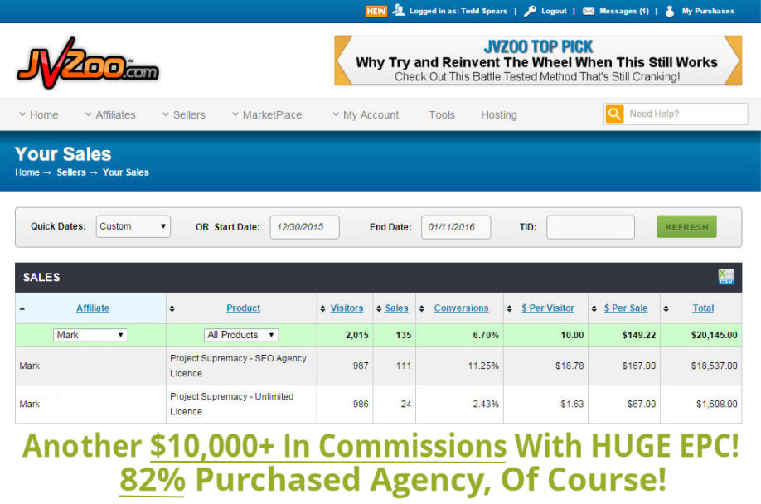761x504 pixels.
Task: Click the sort arrow beside Affiliate
Action: tap(22, 308)
